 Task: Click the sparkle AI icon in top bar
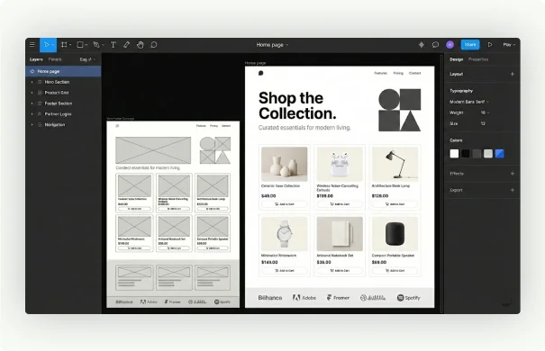coord(422,45)
